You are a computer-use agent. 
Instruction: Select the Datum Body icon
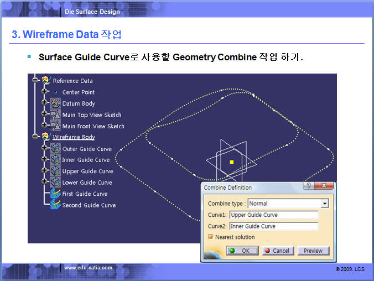point(55,103)
